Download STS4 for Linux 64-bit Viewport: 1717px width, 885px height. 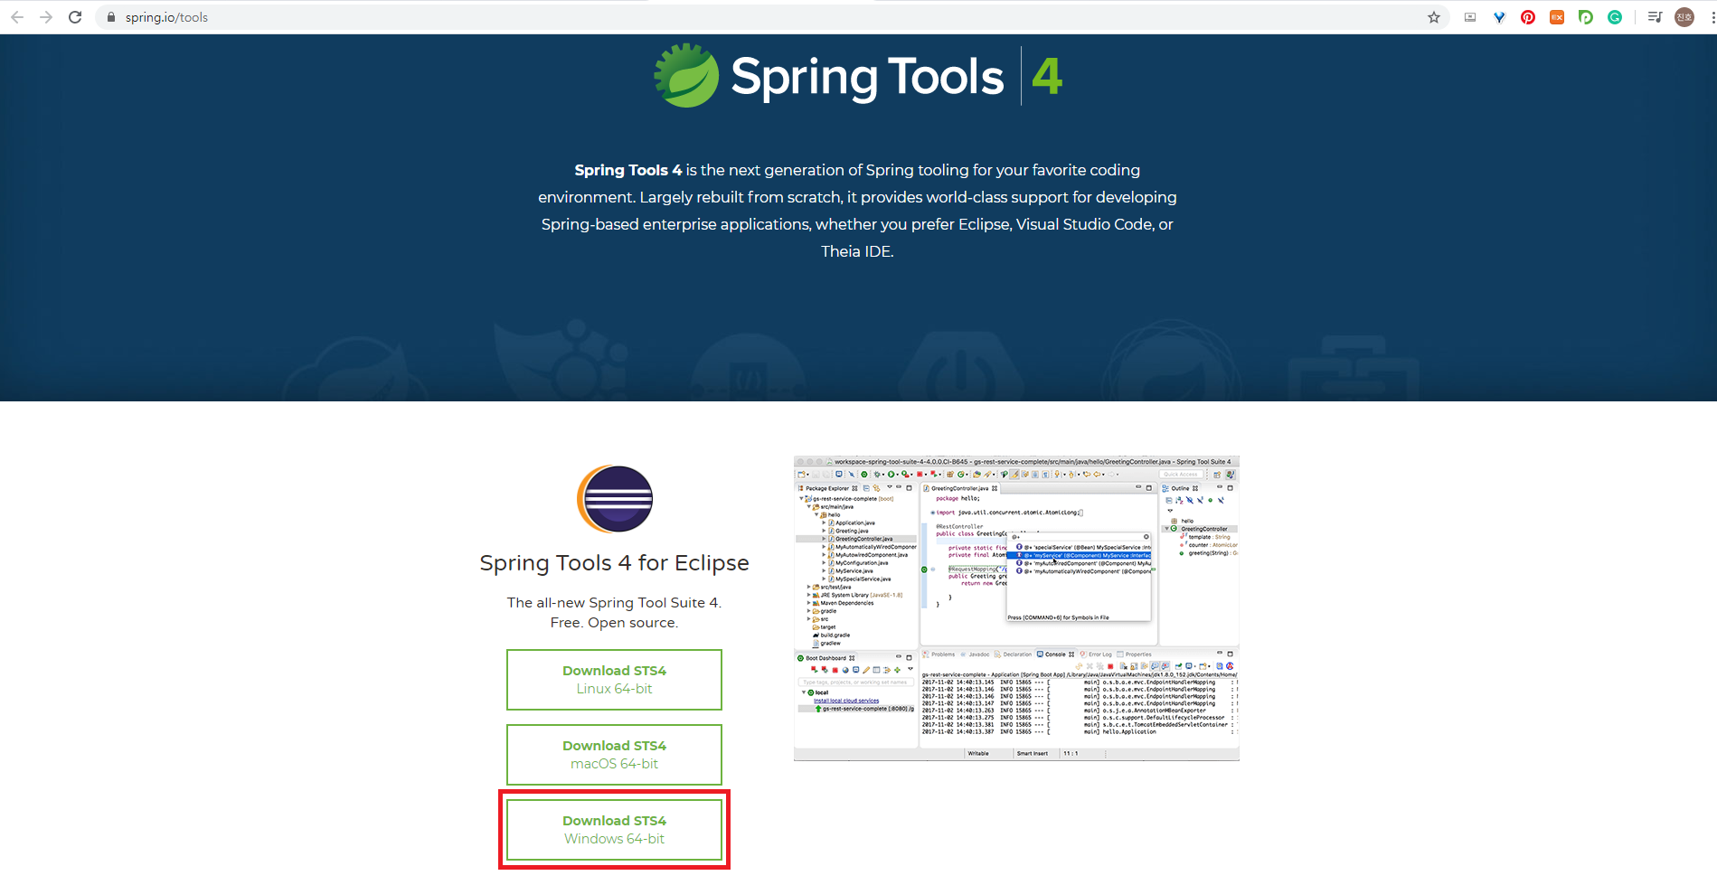coord(614,680)
